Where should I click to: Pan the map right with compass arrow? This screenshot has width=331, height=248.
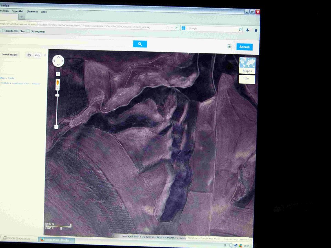pyautogui.click(x=62, y=61)
